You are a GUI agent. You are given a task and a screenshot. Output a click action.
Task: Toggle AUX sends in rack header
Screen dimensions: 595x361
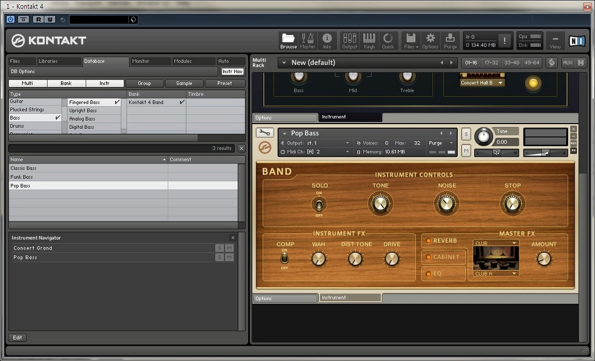pyautogui.click(x=568, y=63)
